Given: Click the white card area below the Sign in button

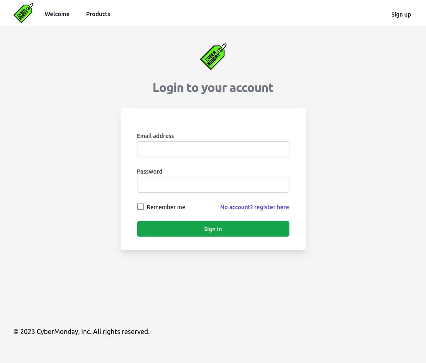Looking at the screenshot, I should point(213,243).
